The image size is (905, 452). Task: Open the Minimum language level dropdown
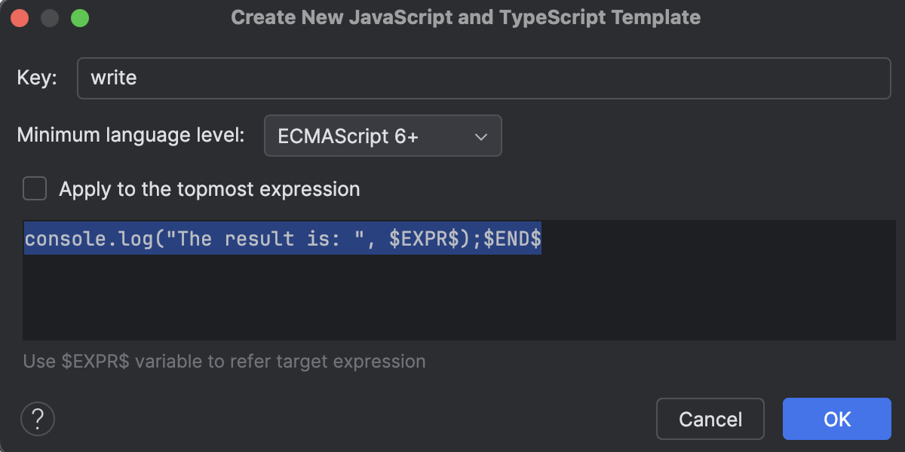pyautogui.click(x=382, y=136)
